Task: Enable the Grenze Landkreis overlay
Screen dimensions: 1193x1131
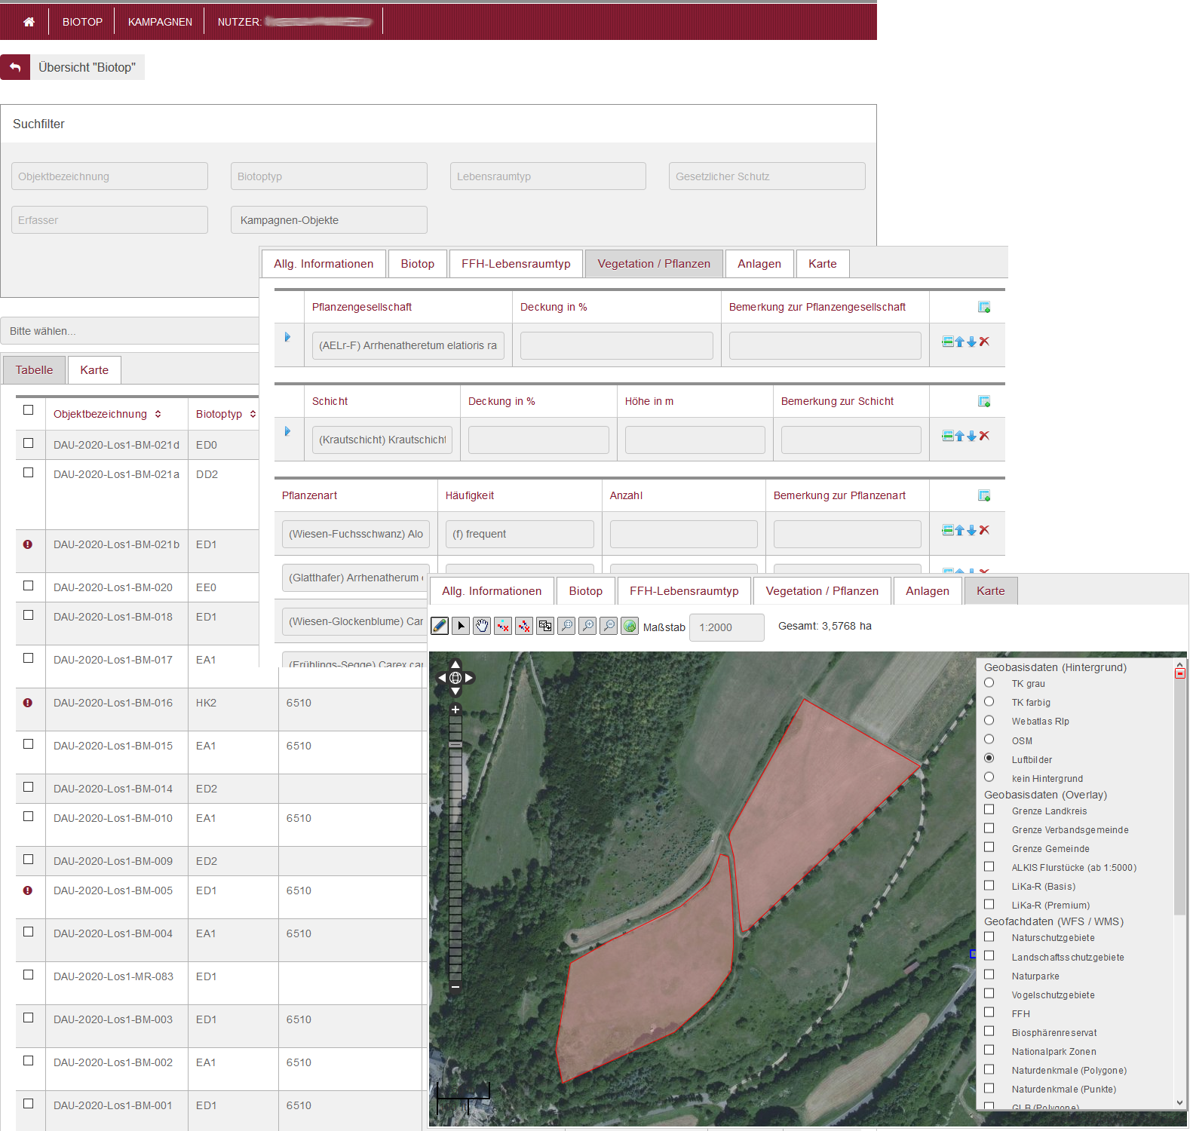Action: pyautogui.click(x=989, y=810)
